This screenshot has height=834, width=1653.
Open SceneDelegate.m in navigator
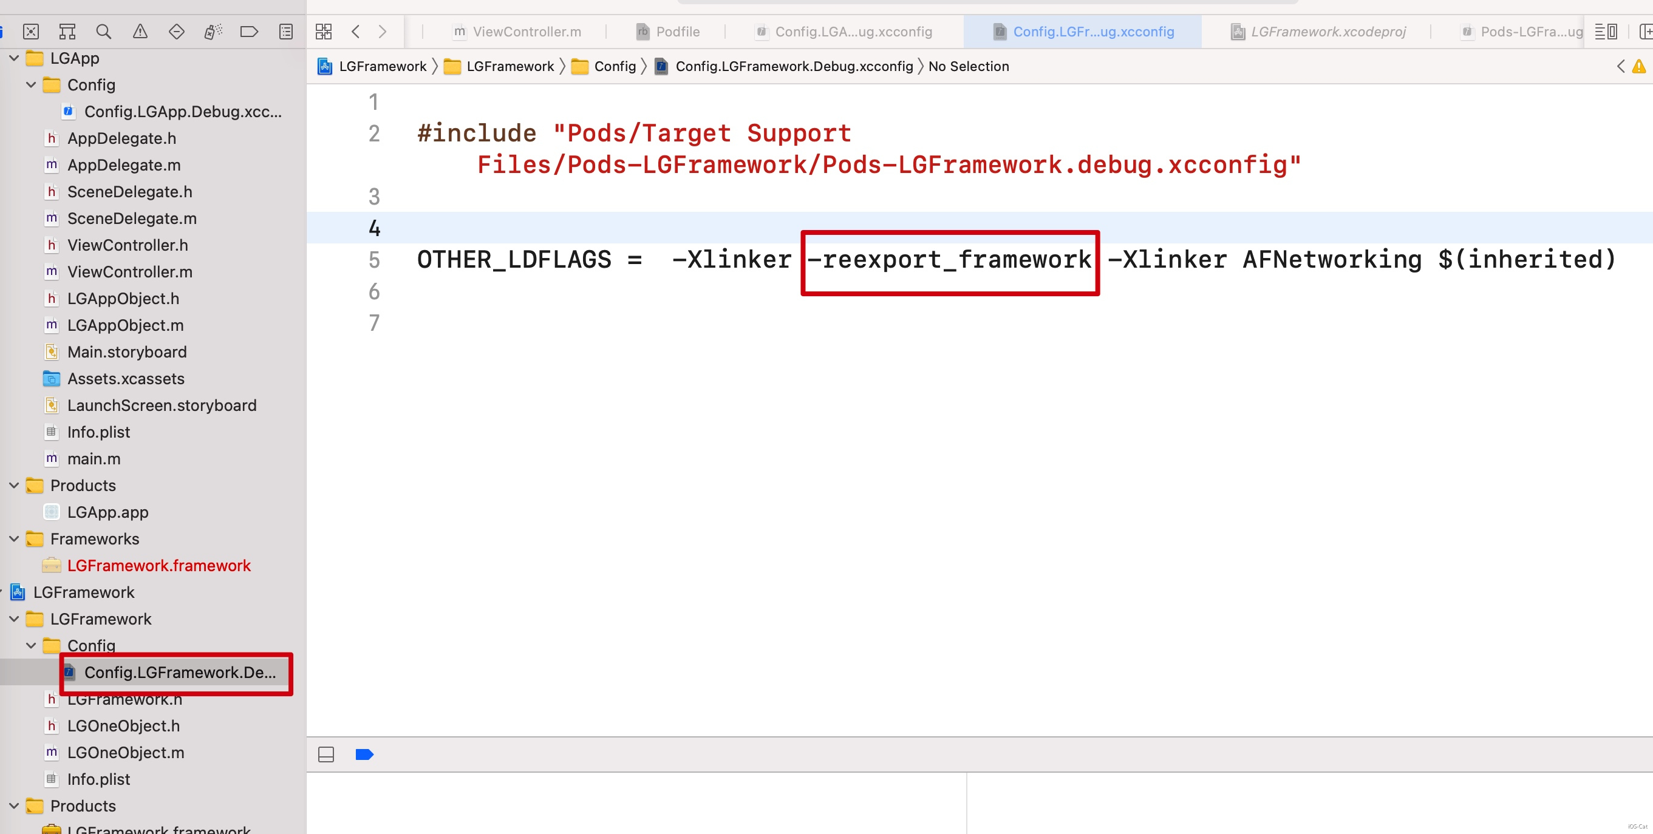[x=121, y=219]
